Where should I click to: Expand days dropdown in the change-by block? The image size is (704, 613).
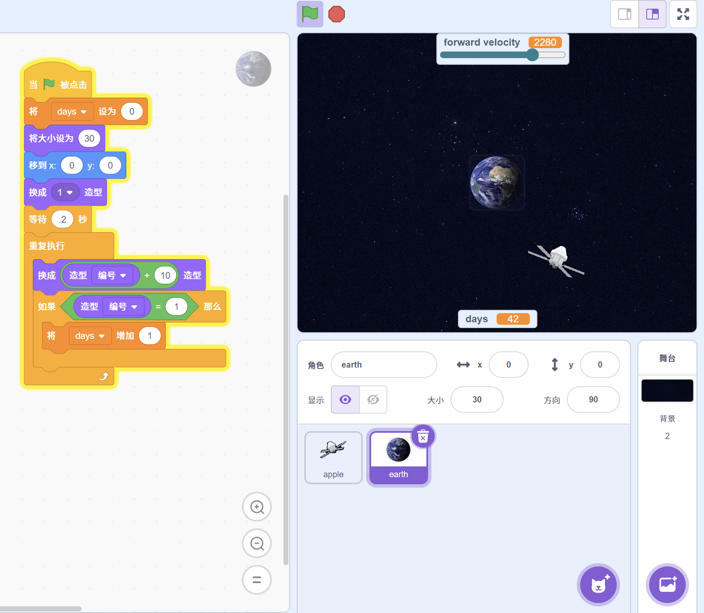pos(90,336)
